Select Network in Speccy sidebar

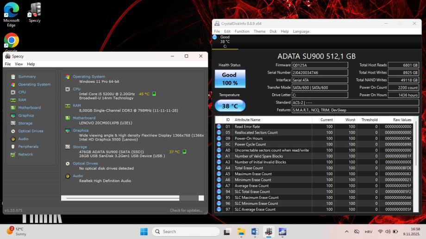pos(25,154)
